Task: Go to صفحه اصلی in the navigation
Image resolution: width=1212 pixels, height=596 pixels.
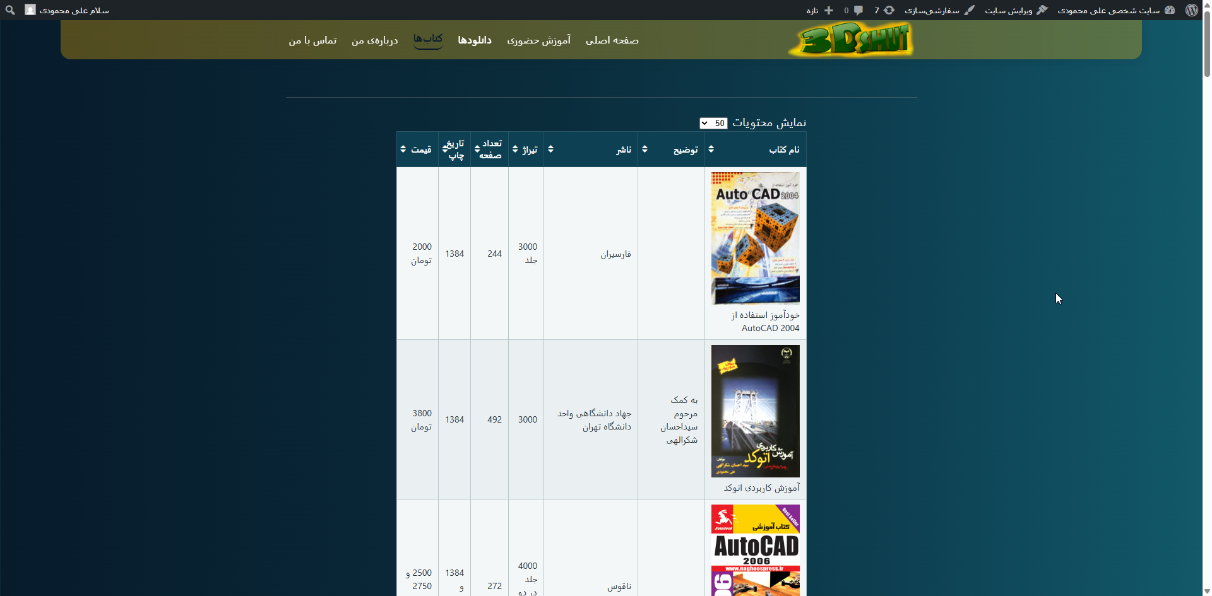Action: 612,40
